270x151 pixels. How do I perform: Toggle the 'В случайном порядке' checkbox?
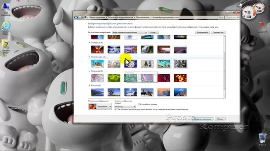click(x=139, y=104)
